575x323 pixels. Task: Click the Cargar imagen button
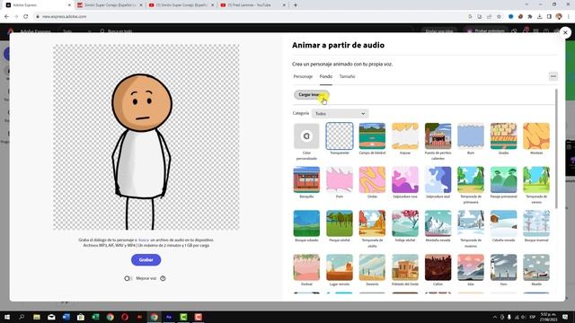(312, 95)
